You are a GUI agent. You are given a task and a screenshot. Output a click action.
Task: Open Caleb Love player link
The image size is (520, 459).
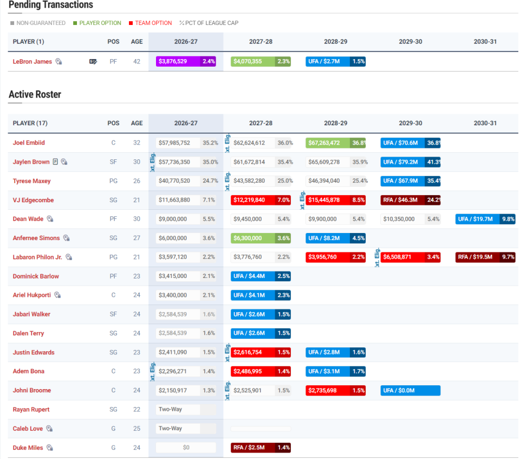tap(28, 429)
